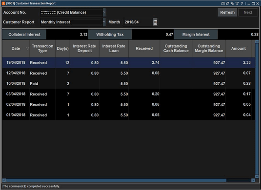Click the vertical scrollbar up arrow
The image size is (261, 190).
257,42
